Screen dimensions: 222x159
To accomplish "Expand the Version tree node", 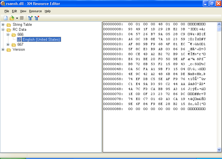I will click(3, 50).
